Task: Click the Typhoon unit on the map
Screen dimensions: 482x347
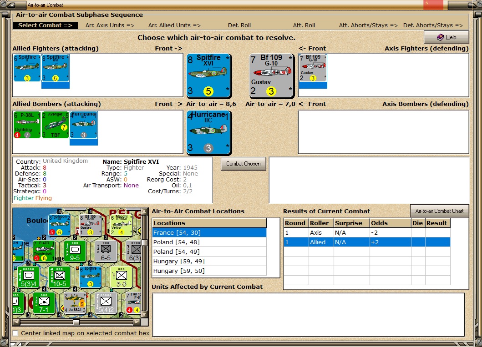Action: (60, 225)
